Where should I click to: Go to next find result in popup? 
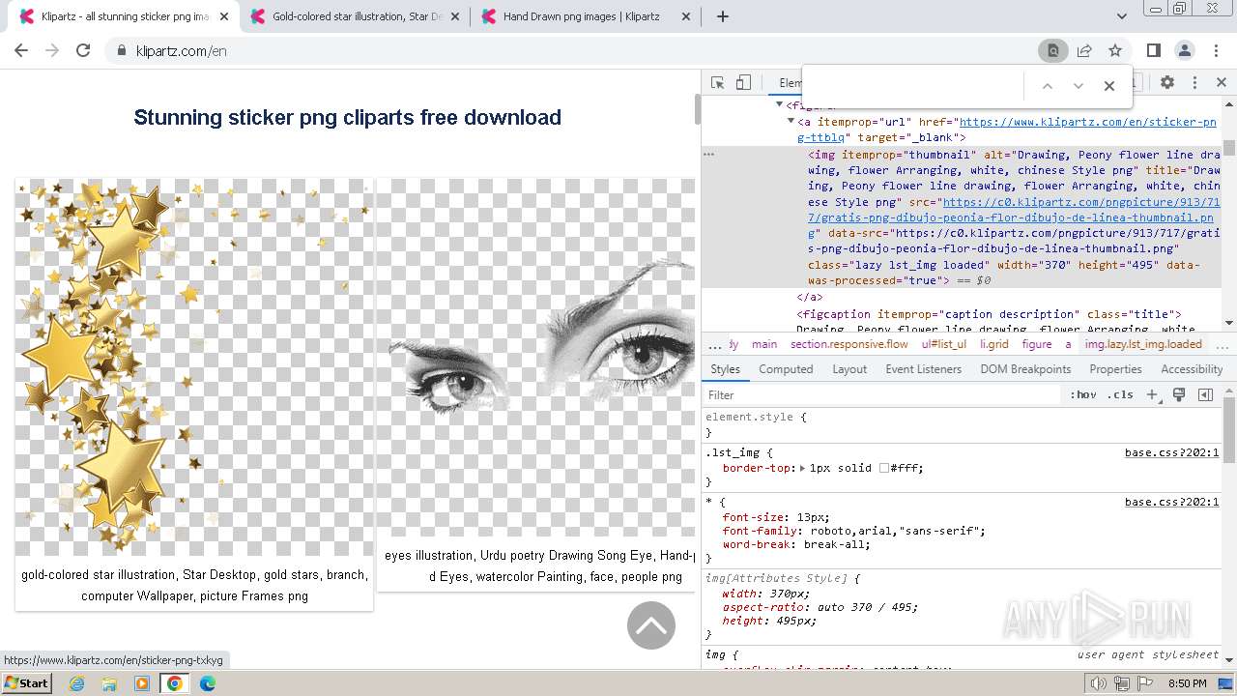tap(1079, 86)
